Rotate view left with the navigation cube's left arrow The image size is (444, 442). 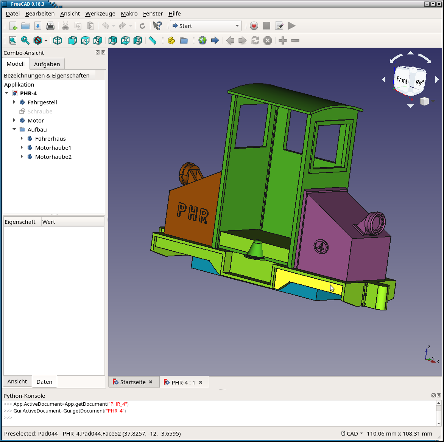pos(384,79)
